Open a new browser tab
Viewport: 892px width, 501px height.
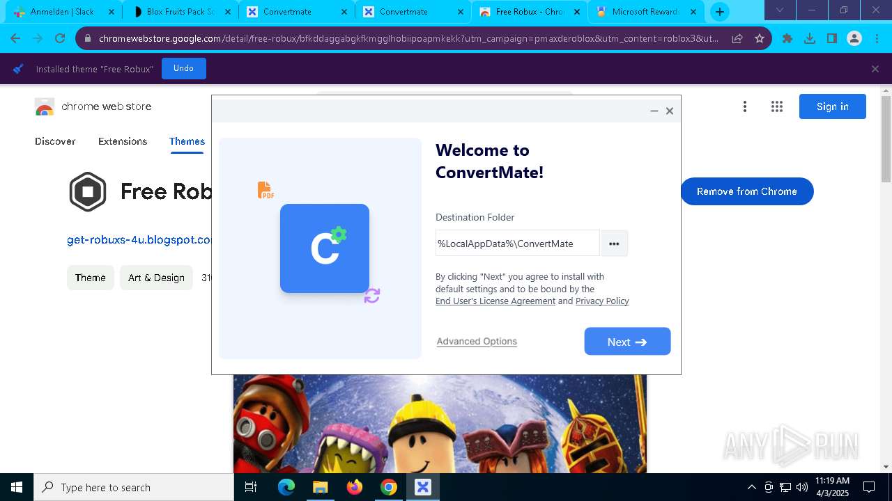720,12
